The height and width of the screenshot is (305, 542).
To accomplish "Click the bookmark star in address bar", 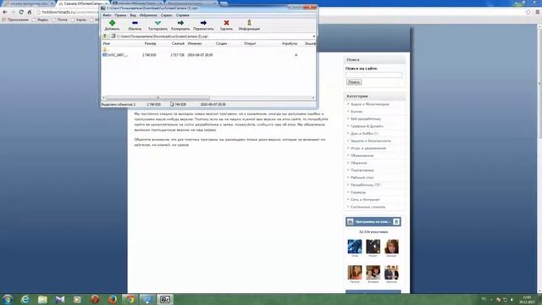I will click(x=528, y=12).
